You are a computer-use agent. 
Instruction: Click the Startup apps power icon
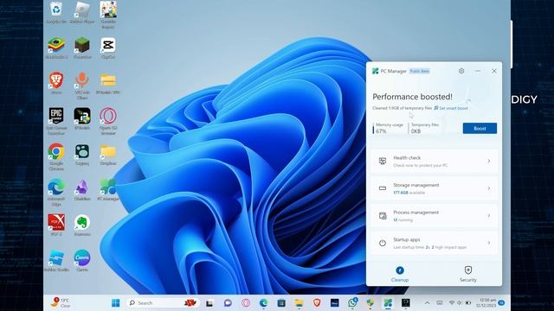pyautogui.click(x=383, y=243)
